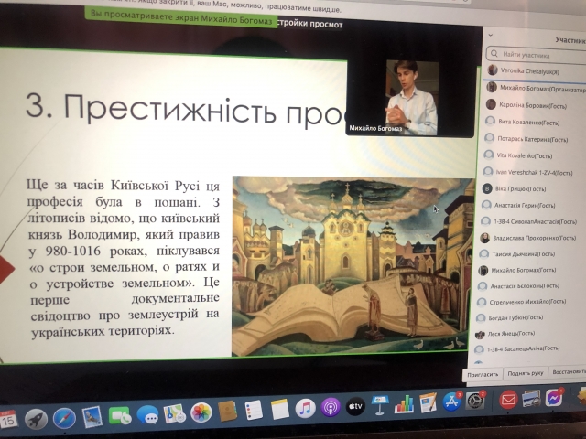The width and height of the screenshot is (586, 439).
Task: Open Pages from the Dock
Action: pos(428,402)
